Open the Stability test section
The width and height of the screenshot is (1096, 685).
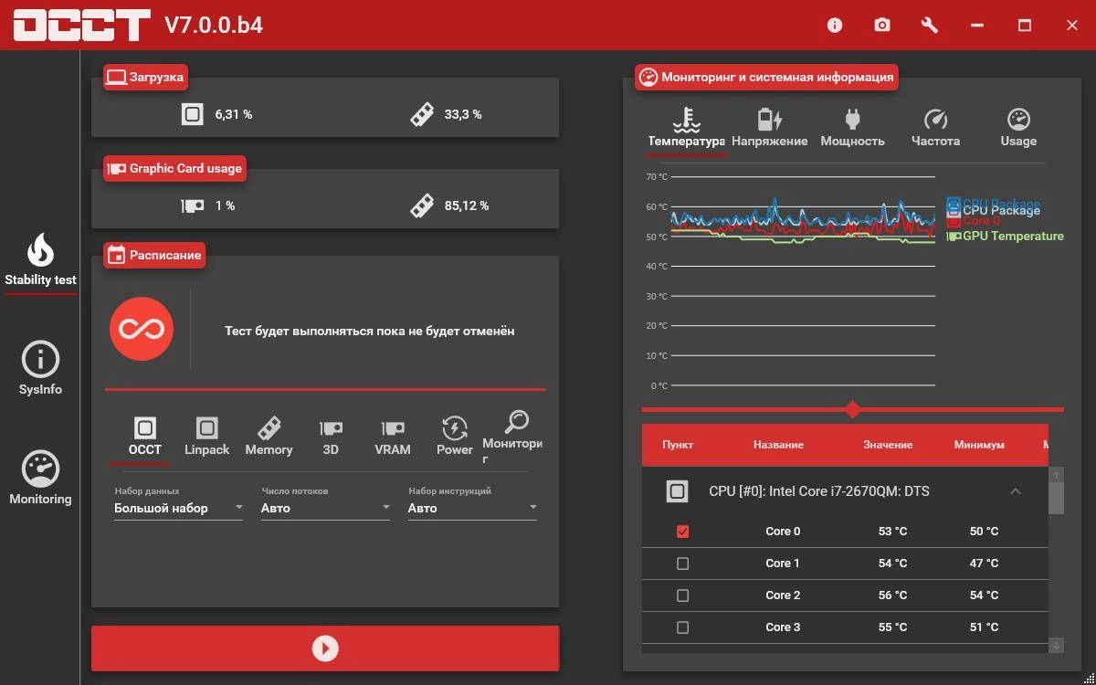40,260
